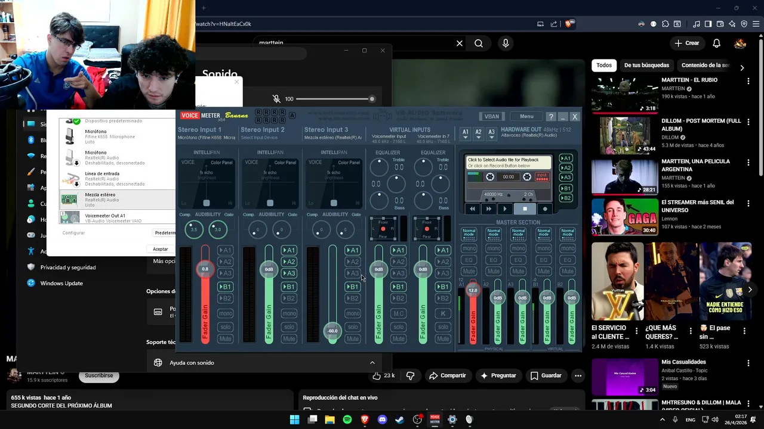This screenshot has height=429, width=764.
Task: Toggle A1 bus on Stereo Input 1
Action: coord(225,250)
